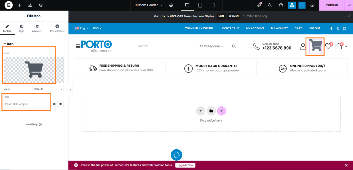This screenshot has width=353, height=170.
Task: Close the promo banner at top
Action: [x=349, y=16]
